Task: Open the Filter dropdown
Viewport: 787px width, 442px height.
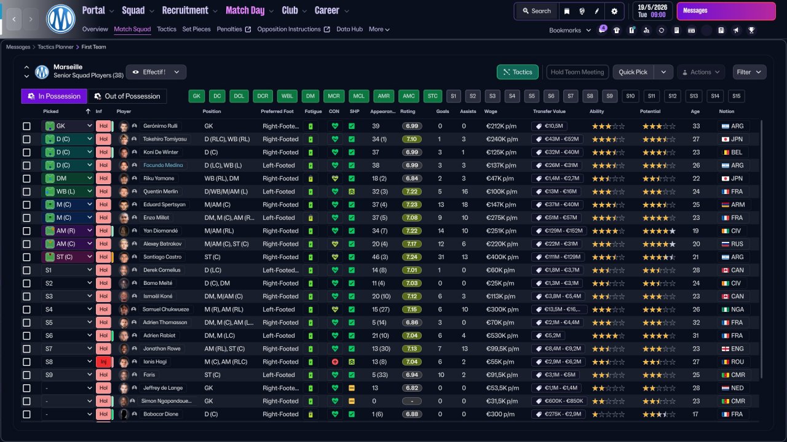Action: 749,72
